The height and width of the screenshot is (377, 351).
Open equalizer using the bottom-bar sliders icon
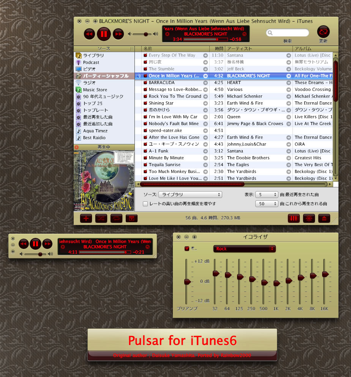(x=294, y=218)
